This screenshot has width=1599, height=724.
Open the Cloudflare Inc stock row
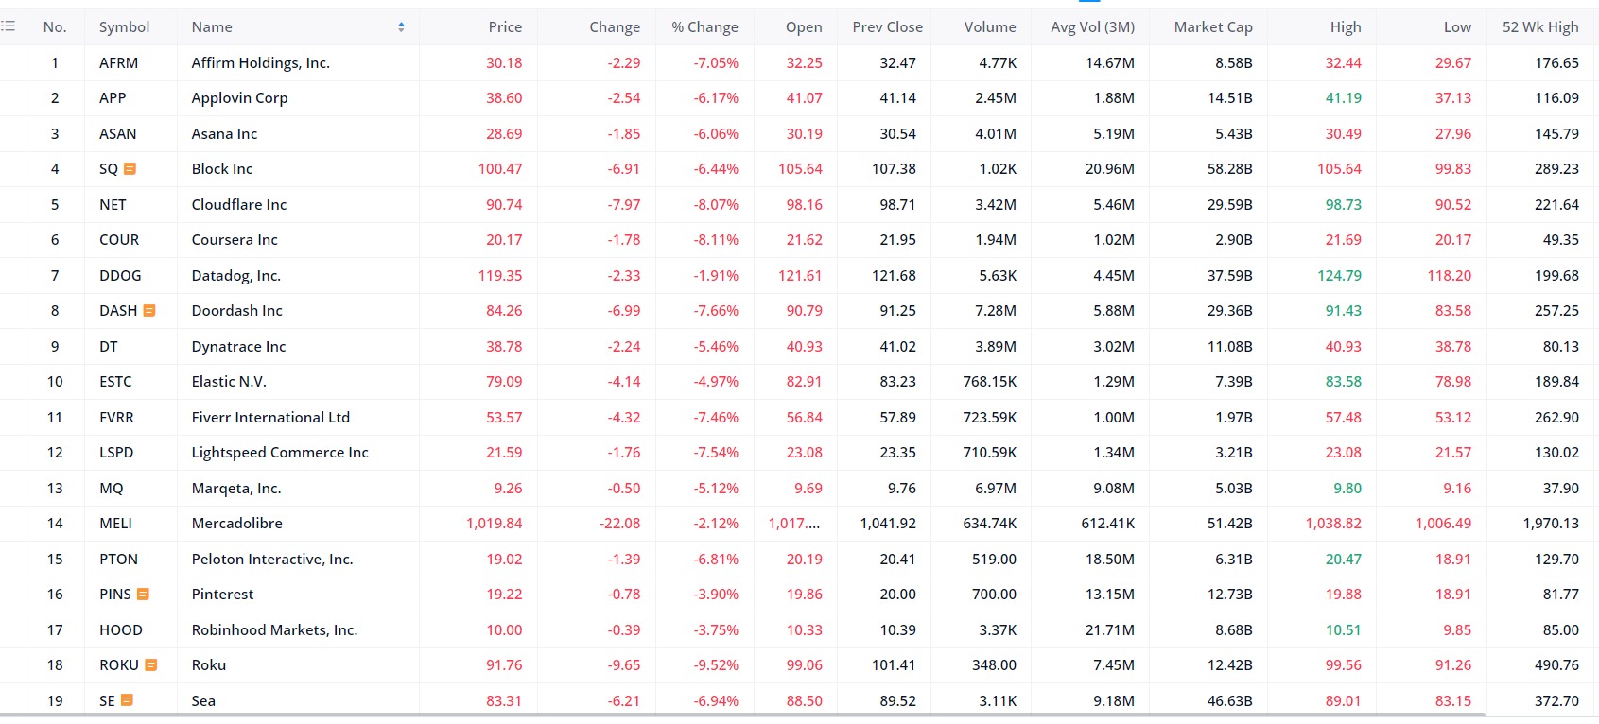click(x=238, y=205)
